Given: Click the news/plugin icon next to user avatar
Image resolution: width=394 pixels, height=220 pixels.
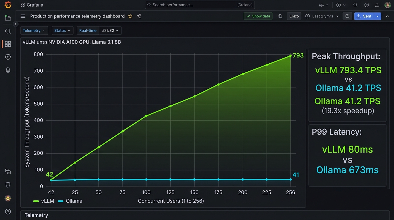Looking at the screenshot, I should coord(377,5).
